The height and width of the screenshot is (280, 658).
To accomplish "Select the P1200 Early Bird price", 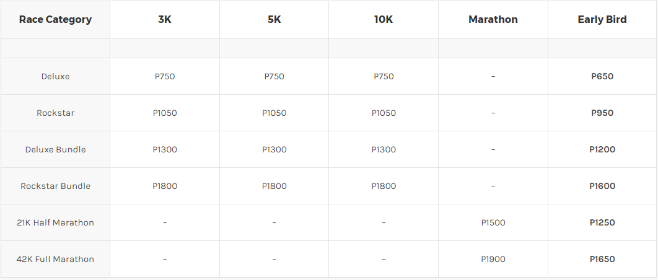I will [x=602, y=149].
